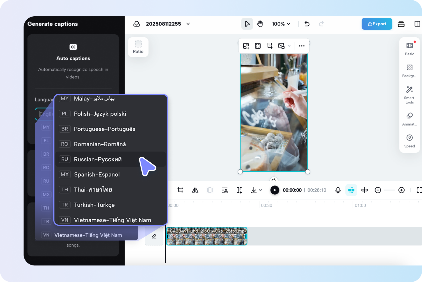Select Portuguese-Português language
Viewport: 422px width, 282px height.
click(x=111, y=129)
